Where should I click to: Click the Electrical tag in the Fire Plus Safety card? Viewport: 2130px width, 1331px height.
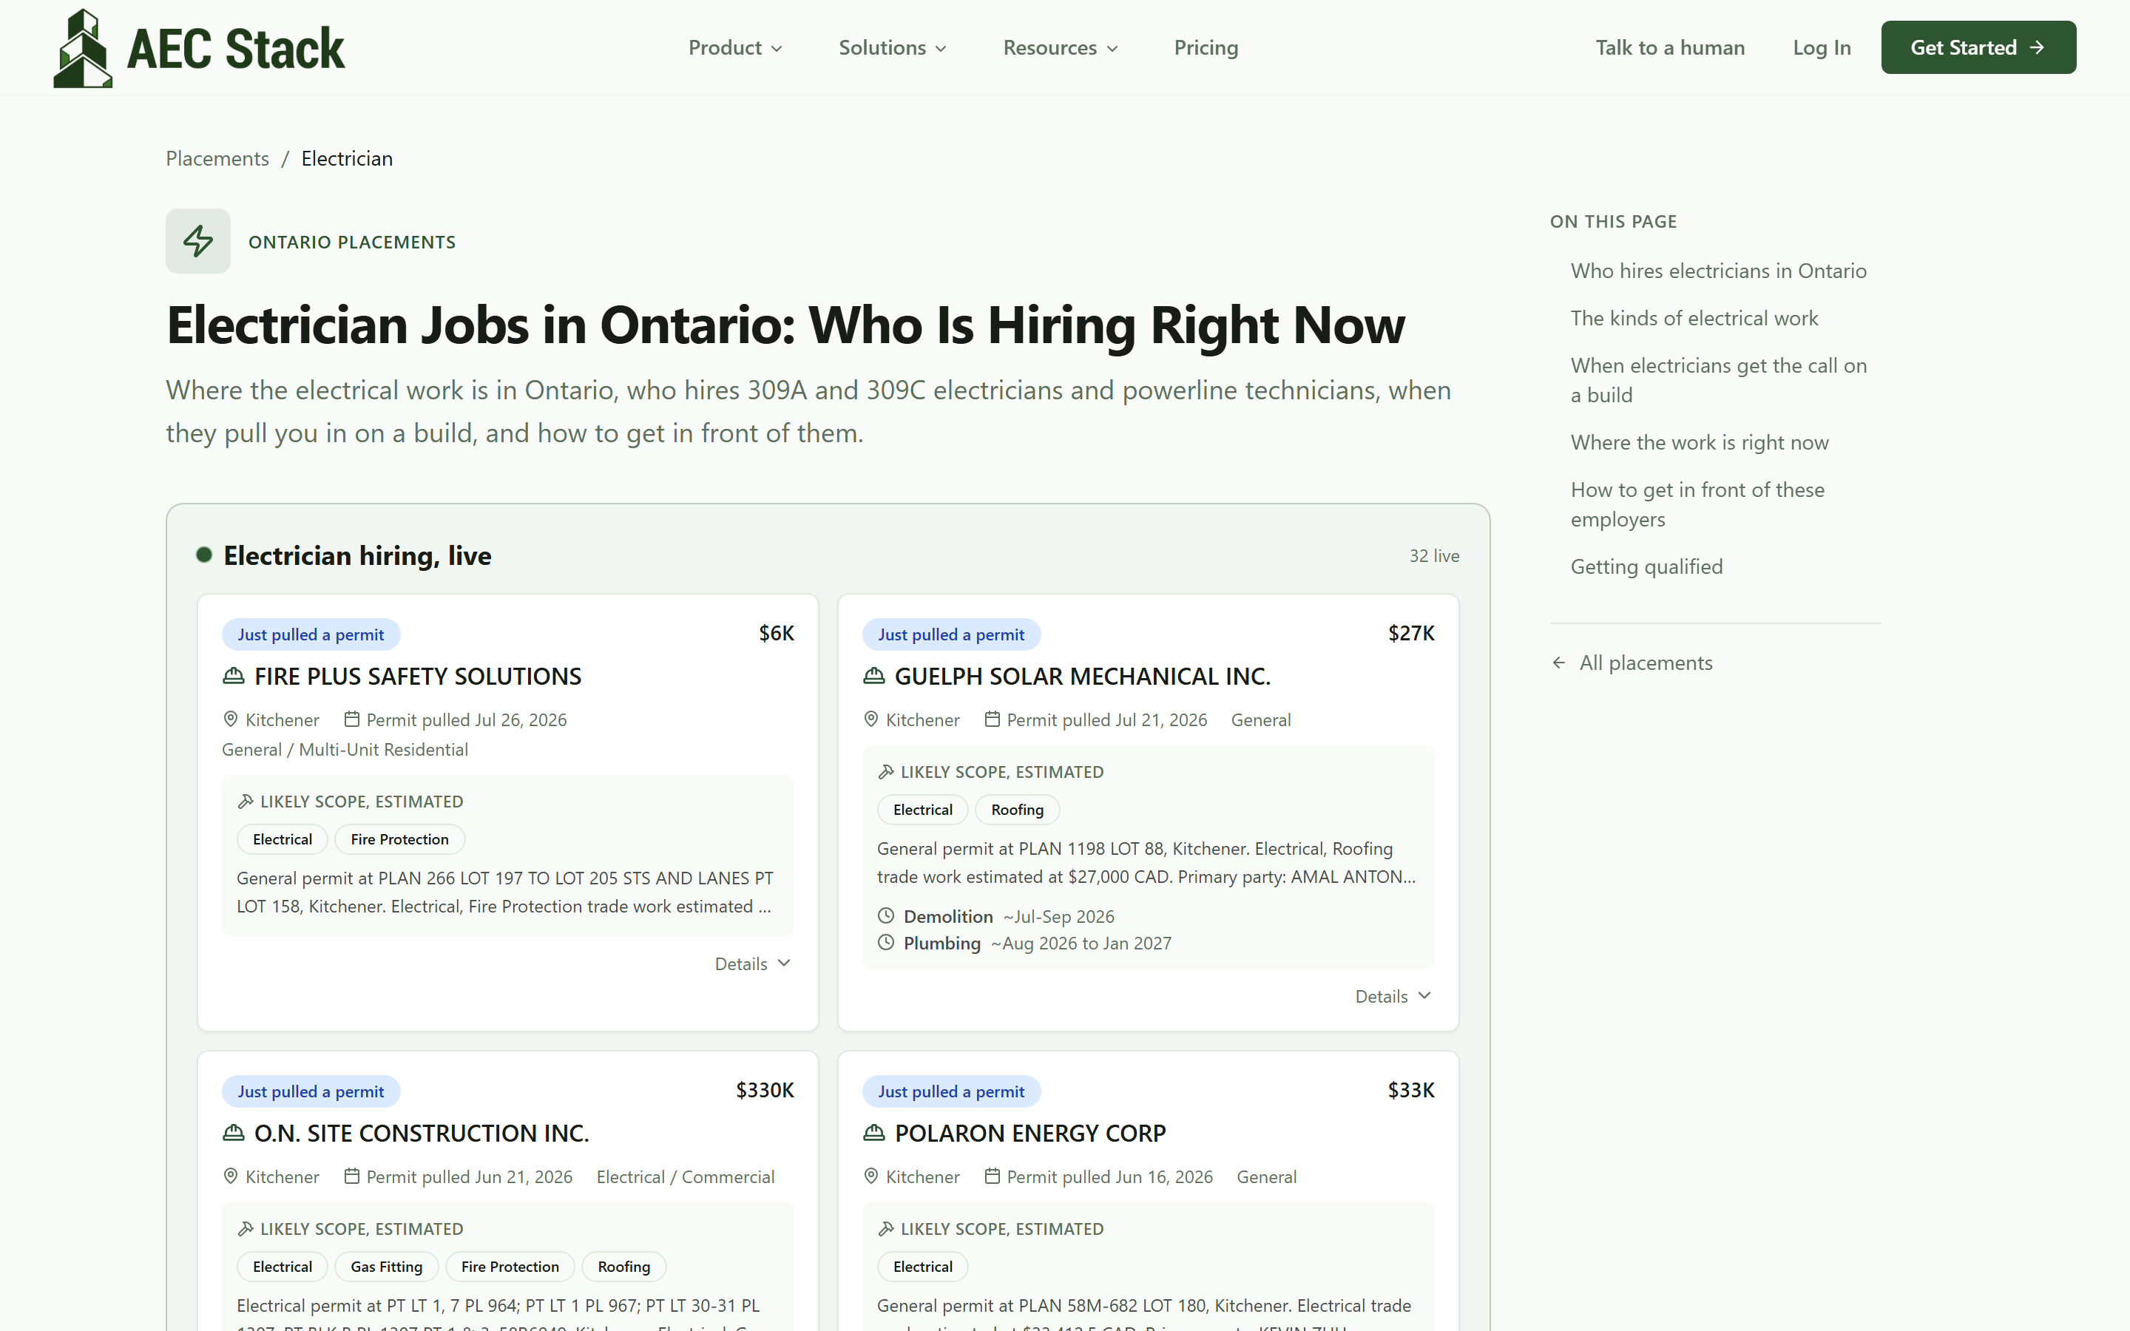(x=283, y=839)
